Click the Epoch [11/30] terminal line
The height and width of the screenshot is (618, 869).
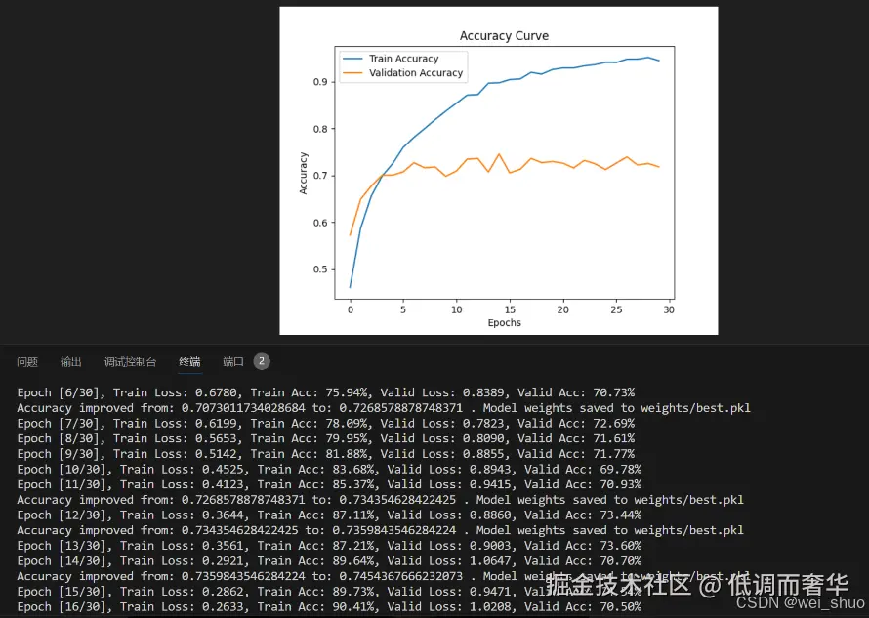pyautogui.click(x=329, y=484)
